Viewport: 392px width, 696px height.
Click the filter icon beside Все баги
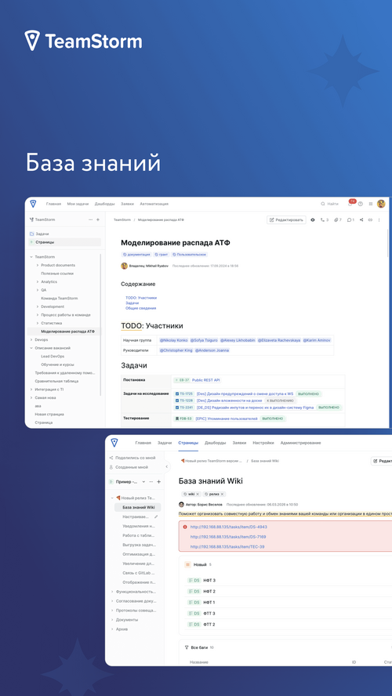[x=187, y=647]
